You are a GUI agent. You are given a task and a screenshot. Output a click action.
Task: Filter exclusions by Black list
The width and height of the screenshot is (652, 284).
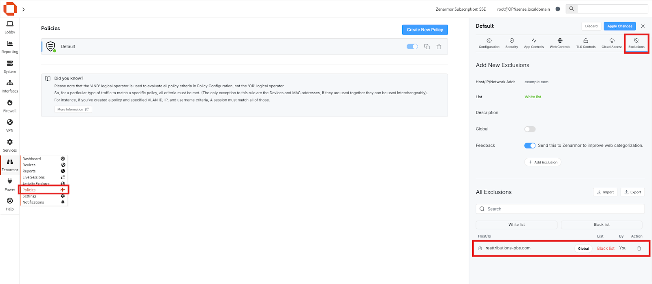tap(601, 225)
